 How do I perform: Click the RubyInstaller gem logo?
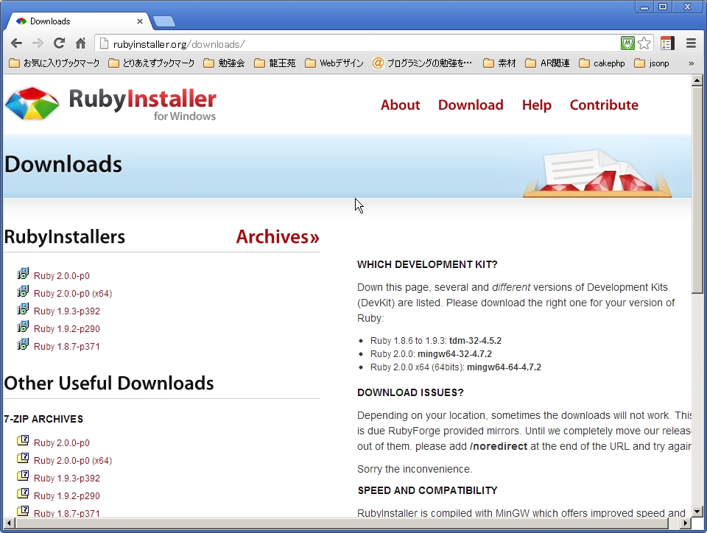32,104
